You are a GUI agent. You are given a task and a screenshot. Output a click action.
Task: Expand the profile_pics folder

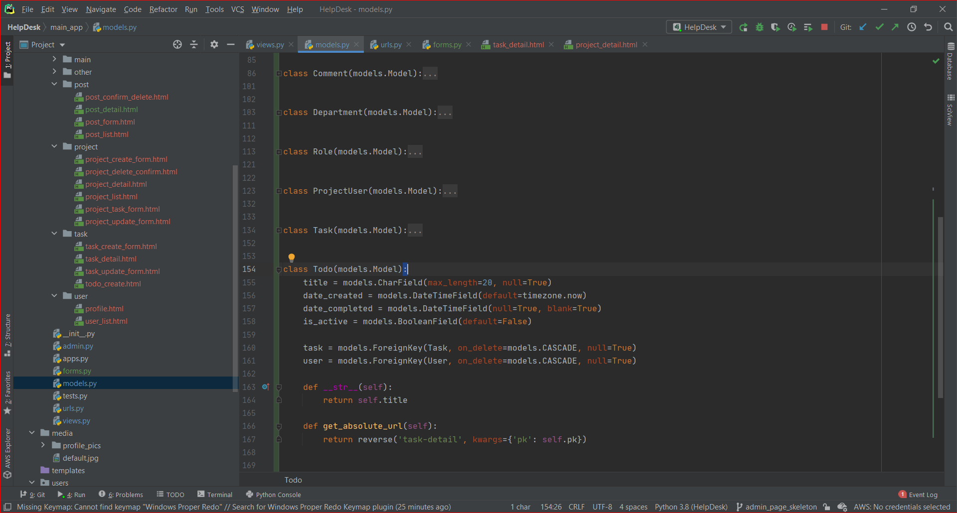click(x=43, y=445)
